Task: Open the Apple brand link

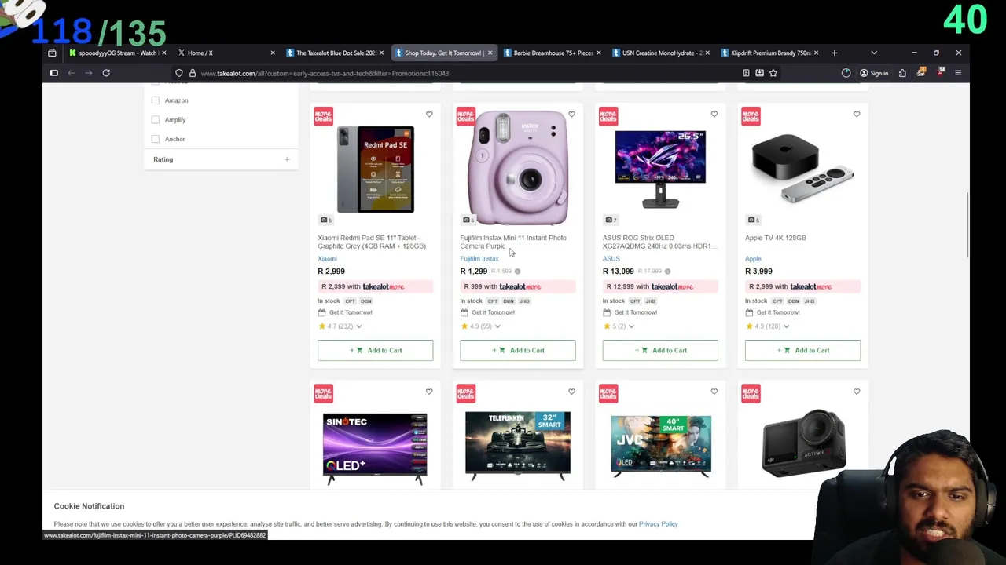Action: (x=753, y=259)
